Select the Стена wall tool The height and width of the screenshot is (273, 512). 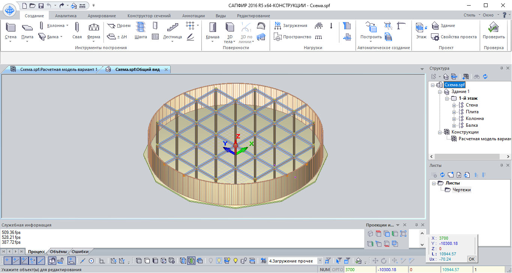[11, 31]
